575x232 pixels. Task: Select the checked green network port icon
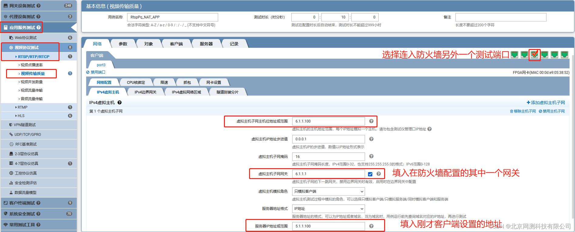click(534, 55)
